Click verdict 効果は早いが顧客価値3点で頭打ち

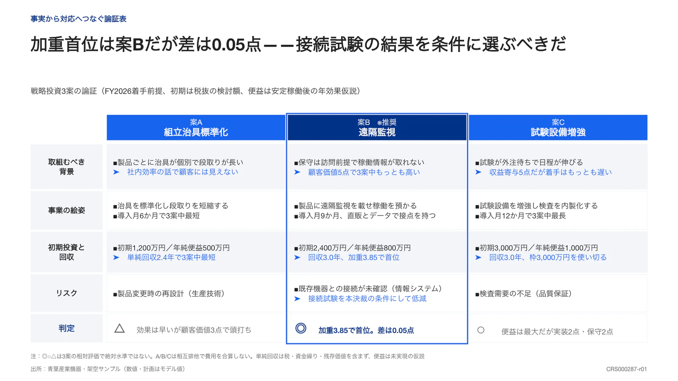pos(194,330)
